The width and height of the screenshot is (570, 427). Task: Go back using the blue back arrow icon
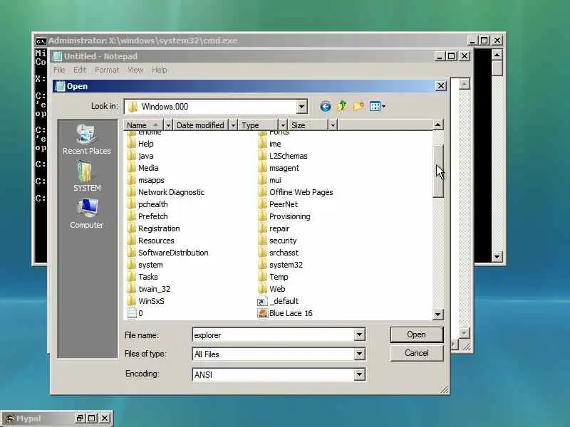pyautogui.click(x=326, y=106)
